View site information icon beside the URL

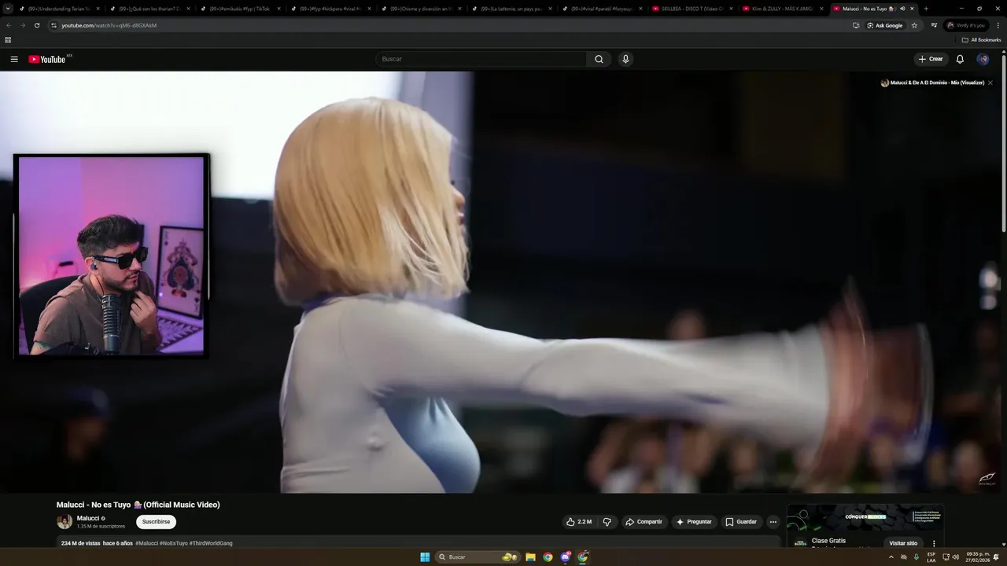[x=53, y=25]
